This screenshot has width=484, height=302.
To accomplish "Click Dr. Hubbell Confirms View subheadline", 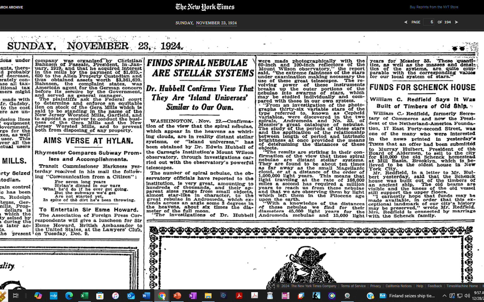I will pos(200,98).
